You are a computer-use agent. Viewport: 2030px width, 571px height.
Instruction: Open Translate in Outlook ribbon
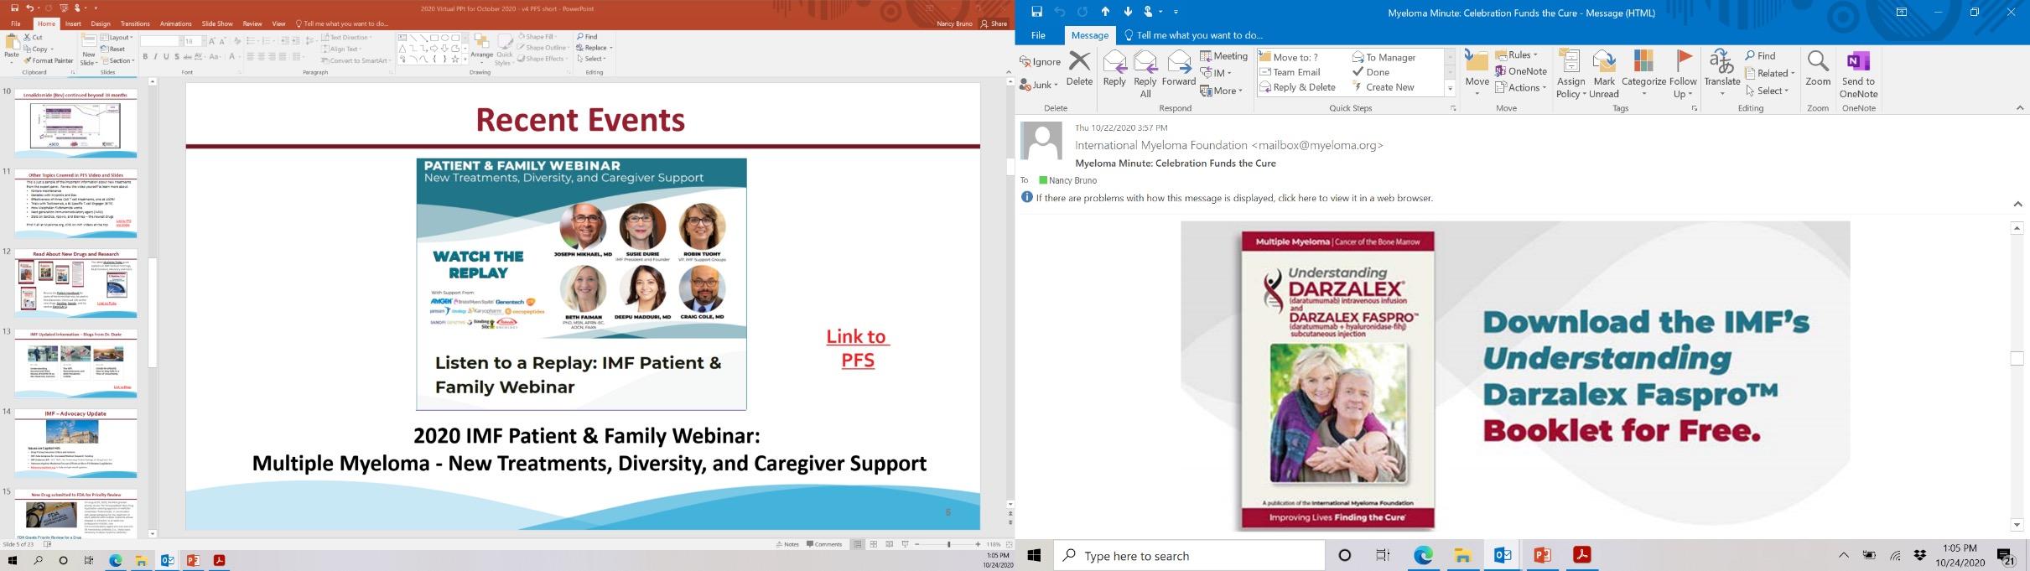[x=1722, y=74]
